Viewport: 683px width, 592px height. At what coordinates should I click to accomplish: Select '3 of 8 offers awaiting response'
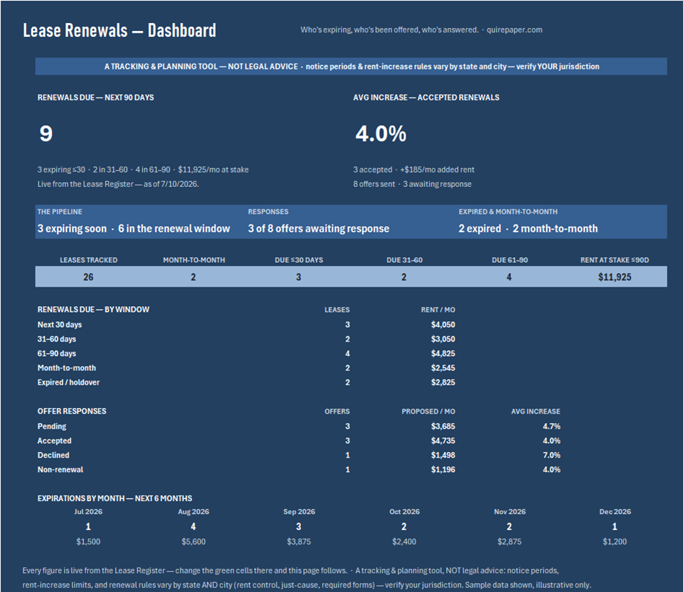click(318, 228)
